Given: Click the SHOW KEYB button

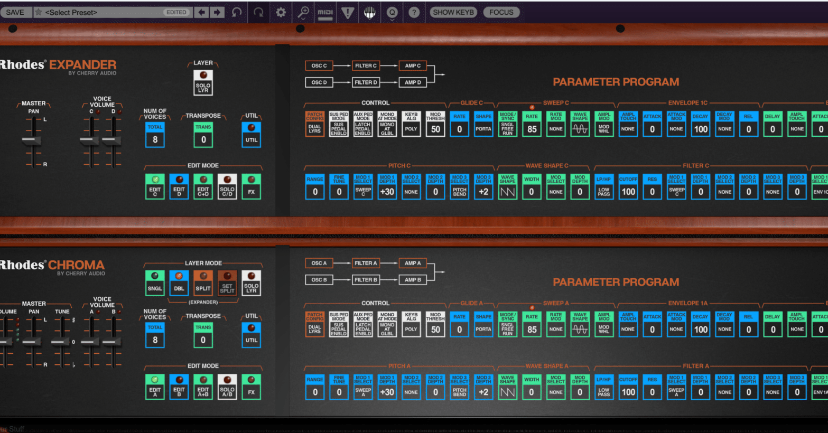Looking at the screenshot, I should [x=453, y=12].
